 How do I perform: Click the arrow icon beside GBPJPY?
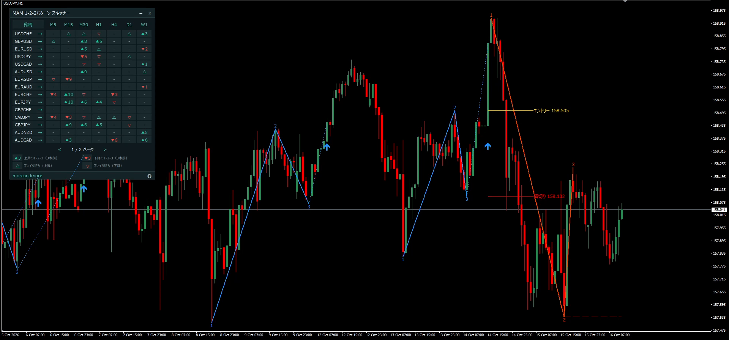point(40,125)
